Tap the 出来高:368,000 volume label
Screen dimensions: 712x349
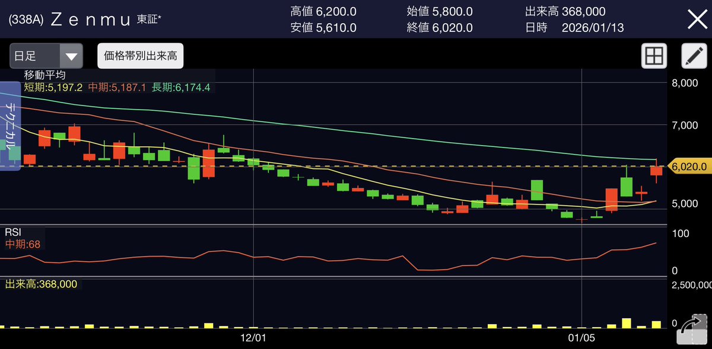coord(41,284)
